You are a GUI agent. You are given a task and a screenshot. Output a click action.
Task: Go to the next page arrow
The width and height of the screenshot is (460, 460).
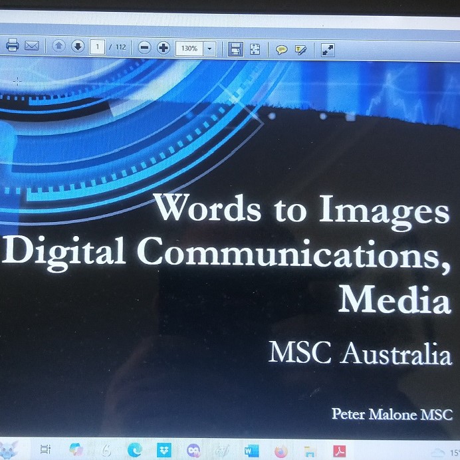coord(78,47)
